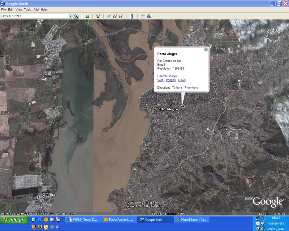Image resolution: width=289 pixels, height=231 pixels.
Task: Click the Guaiba map label
Action: click(x=49, y=195)
